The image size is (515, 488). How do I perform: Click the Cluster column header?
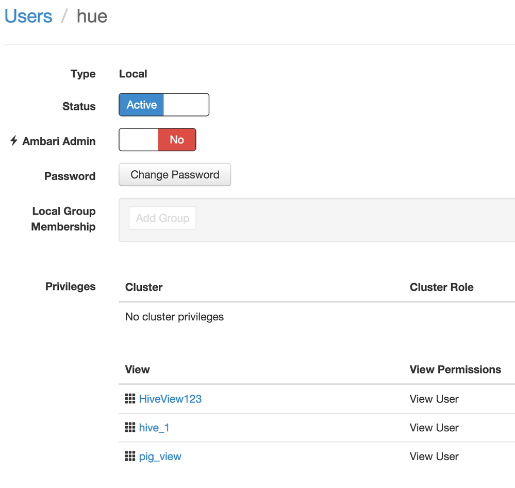click(144, 287)
